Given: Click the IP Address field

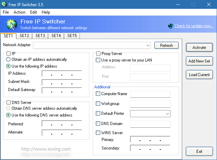Looking at the screenshot, I should click(x=62, y=73).
